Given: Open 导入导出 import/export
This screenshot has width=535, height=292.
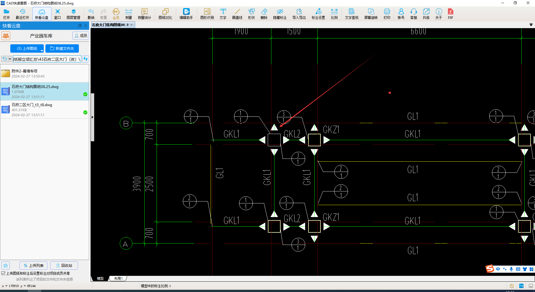Looking at the screenshot, I should 299,14.
